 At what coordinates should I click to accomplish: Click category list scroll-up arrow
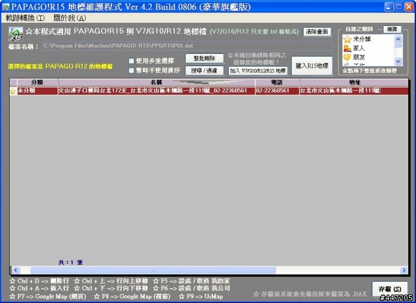tap(398, 40)
